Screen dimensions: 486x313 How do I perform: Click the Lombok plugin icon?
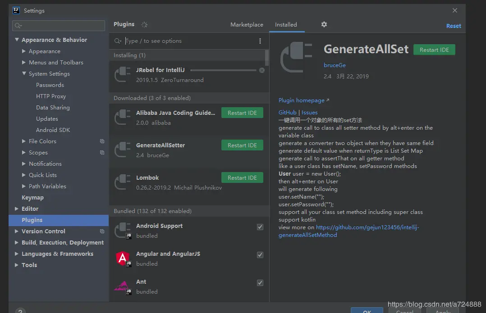123,182
